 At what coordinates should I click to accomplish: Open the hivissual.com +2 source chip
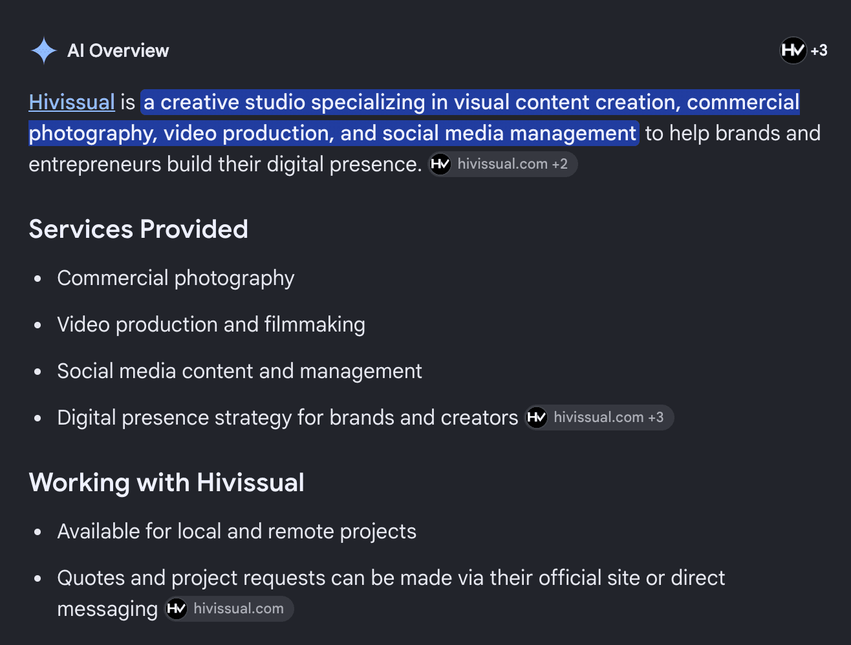pos(503,164)
